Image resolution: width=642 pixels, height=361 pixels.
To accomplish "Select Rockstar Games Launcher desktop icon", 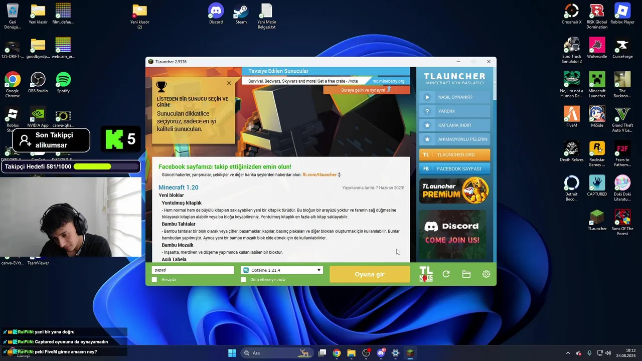I will [x=597, y=154].
